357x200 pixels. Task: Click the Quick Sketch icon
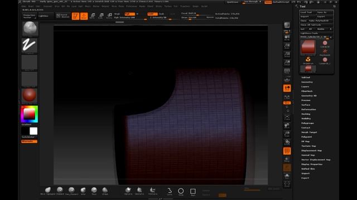coord(63,16)
